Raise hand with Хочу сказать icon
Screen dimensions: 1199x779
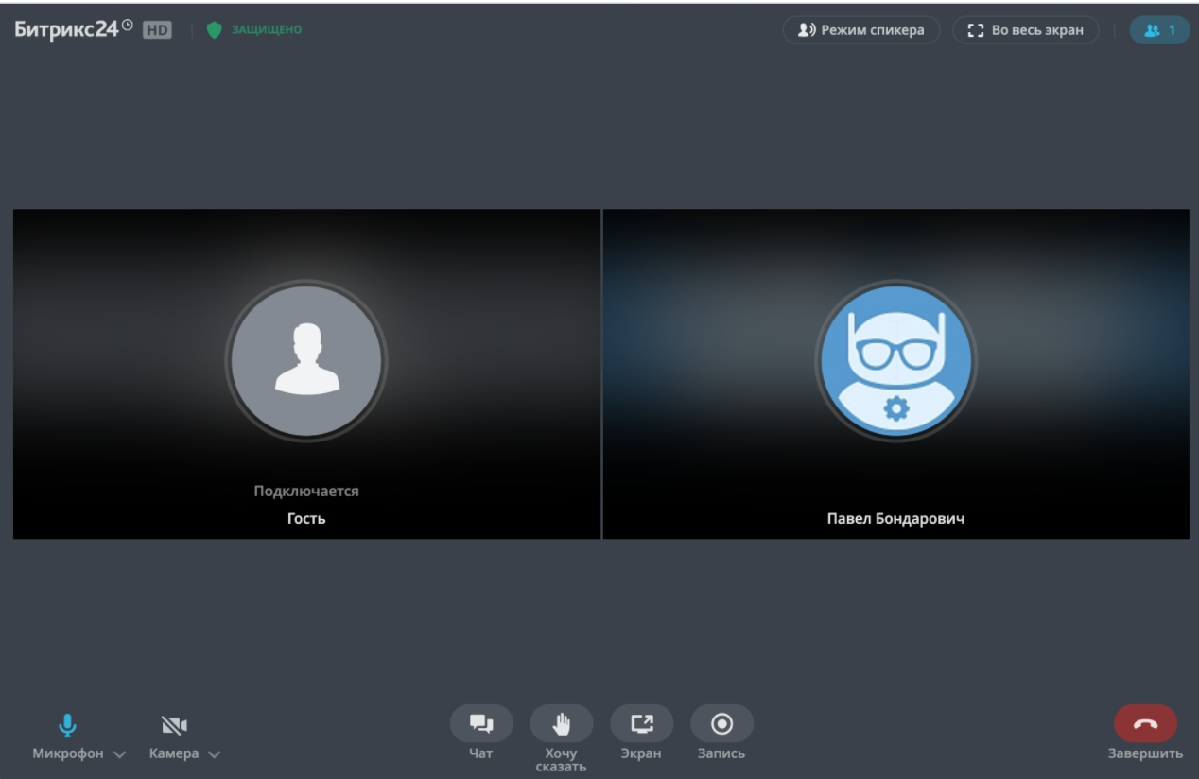562,724
